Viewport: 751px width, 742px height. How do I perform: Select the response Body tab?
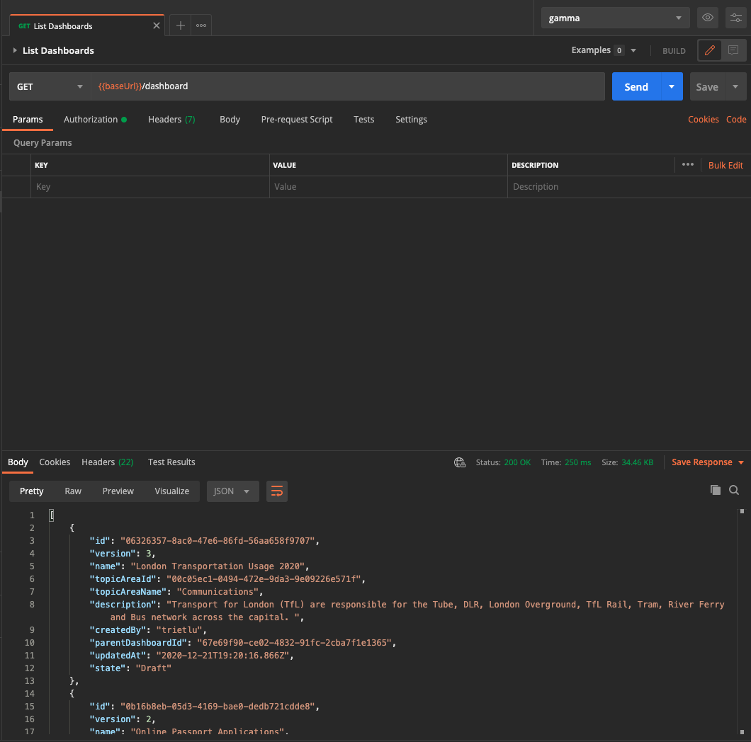point(18,462)
